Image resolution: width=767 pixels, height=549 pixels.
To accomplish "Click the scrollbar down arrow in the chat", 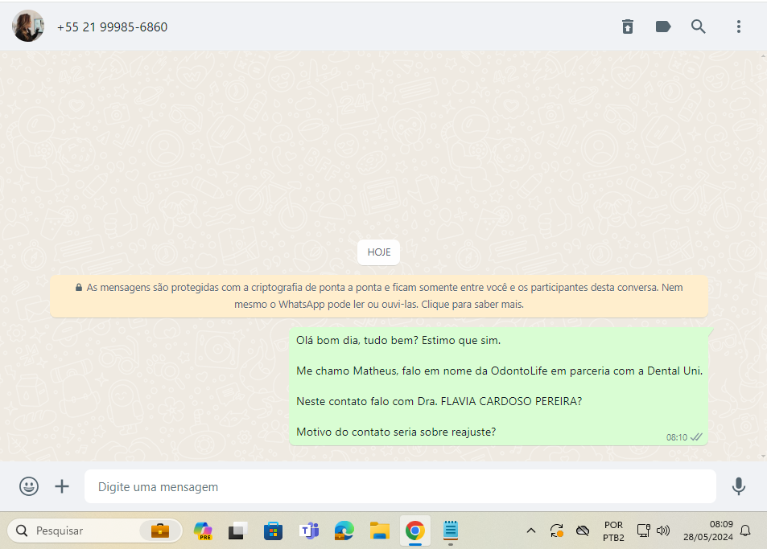I will pos(764,457).
